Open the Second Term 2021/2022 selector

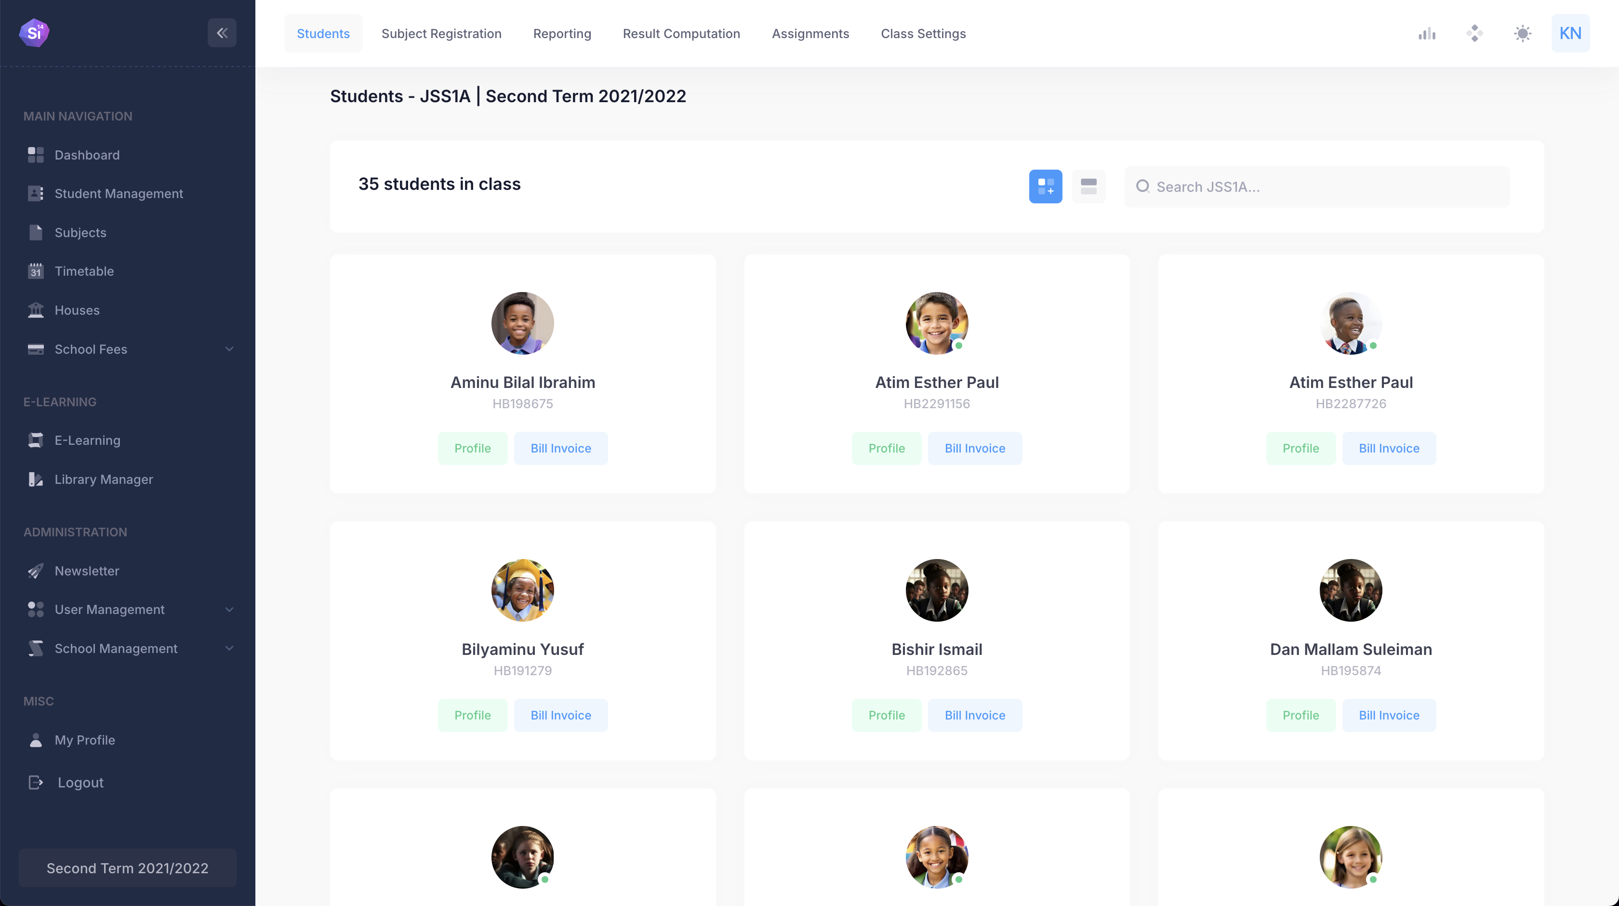point(128,867)
